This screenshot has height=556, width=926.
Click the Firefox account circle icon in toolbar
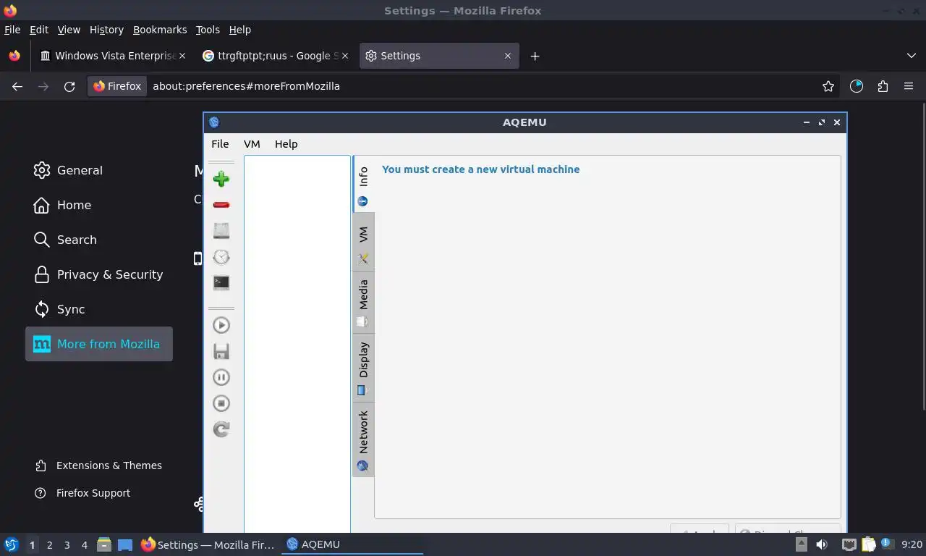point(857,86)
